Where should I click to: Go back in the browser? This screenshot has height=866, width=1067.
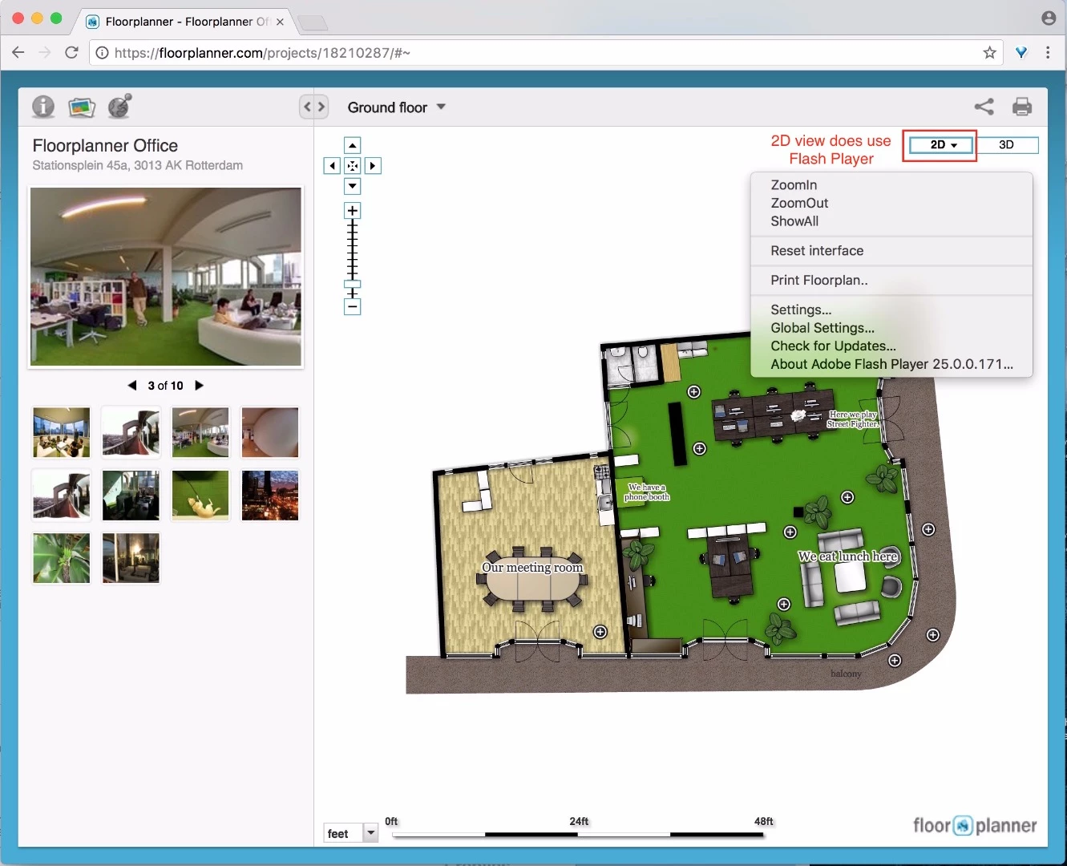pyautogui.click(x=18, y=52)
